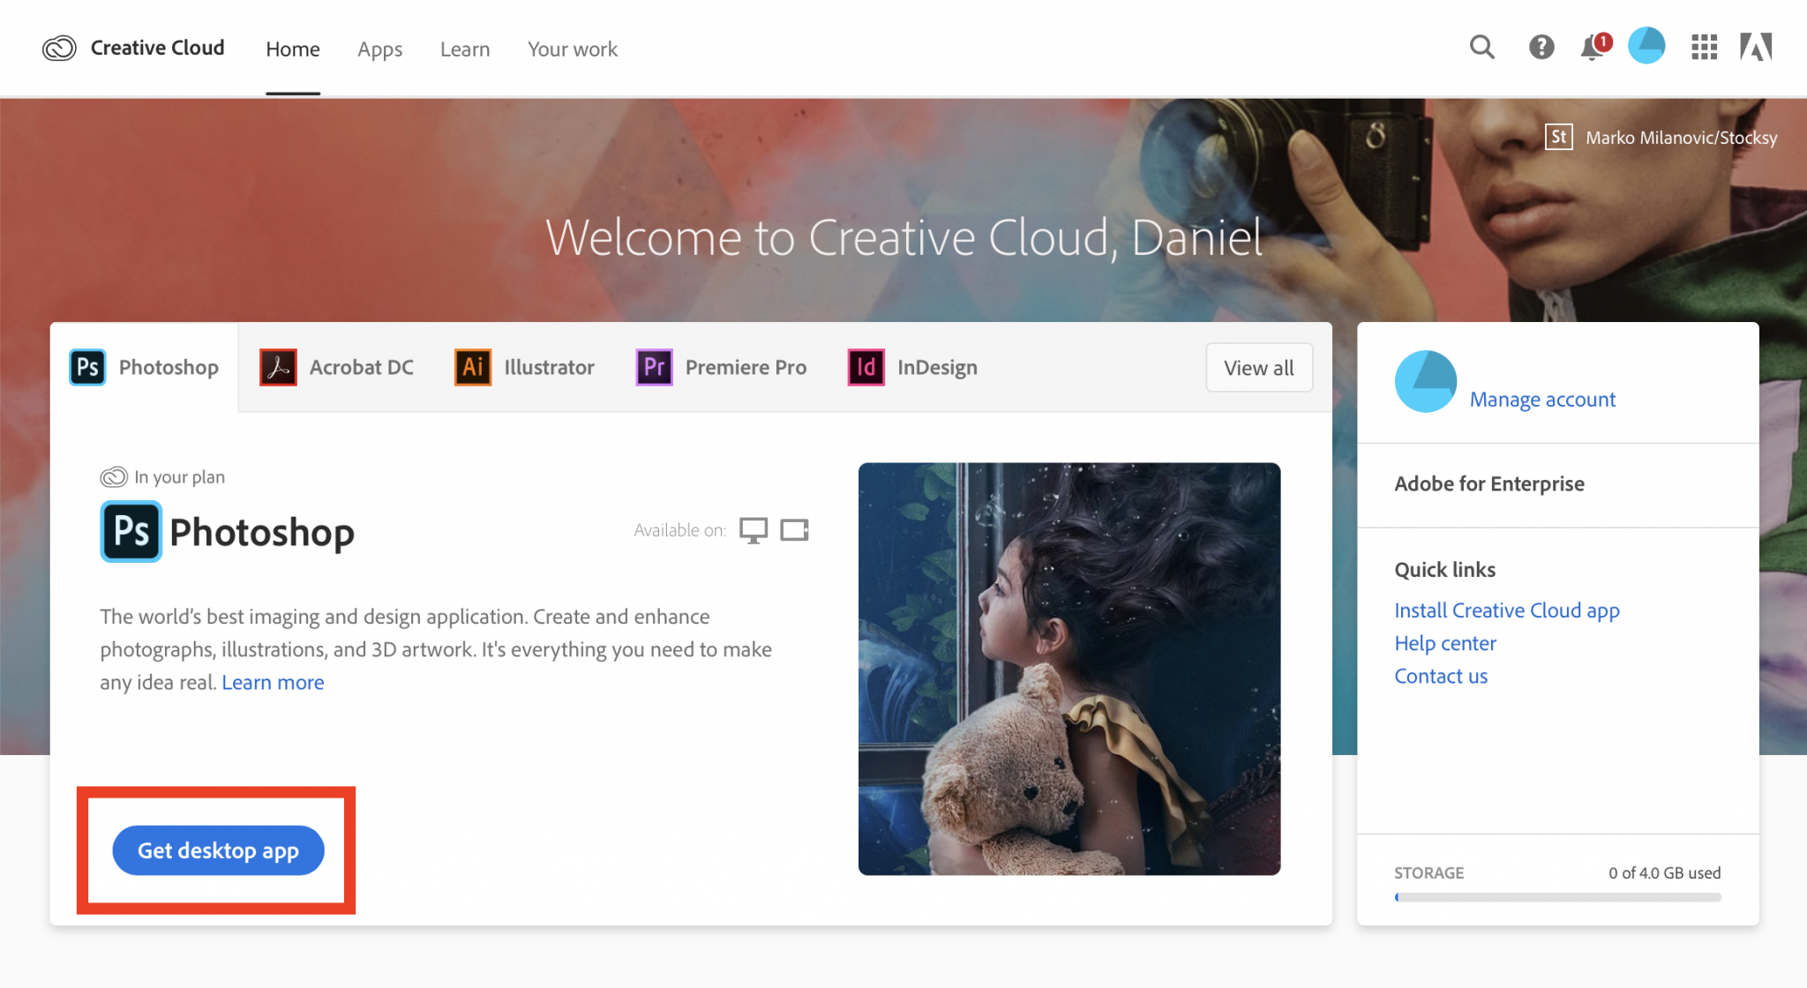This screenshot has width=1807, height=988.
Task: Click the InDesign Id tab icon
Action: pos(866,367)
